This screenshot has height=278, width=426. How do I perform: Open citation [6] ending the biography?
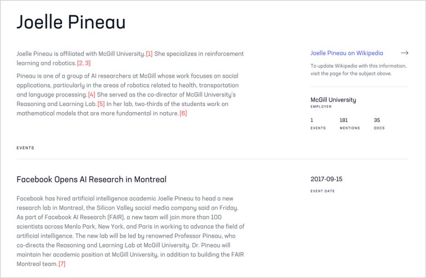[x=183, y=113]
